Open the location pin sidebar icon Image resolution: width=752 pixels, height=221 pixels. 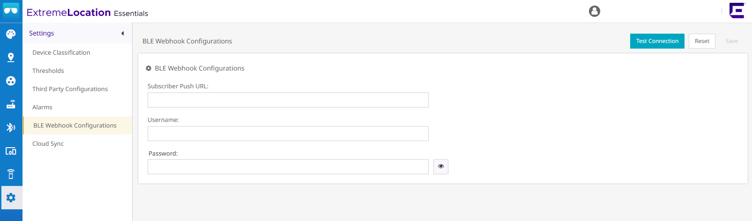11,57
